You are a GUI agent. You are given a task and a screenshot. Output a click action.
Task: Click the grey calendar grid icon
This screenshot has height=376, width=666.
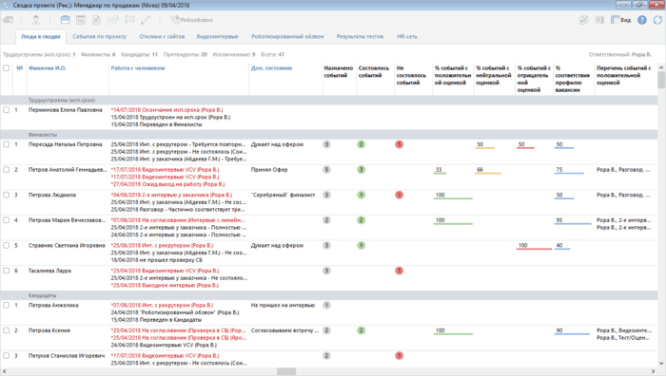[81, 20]
